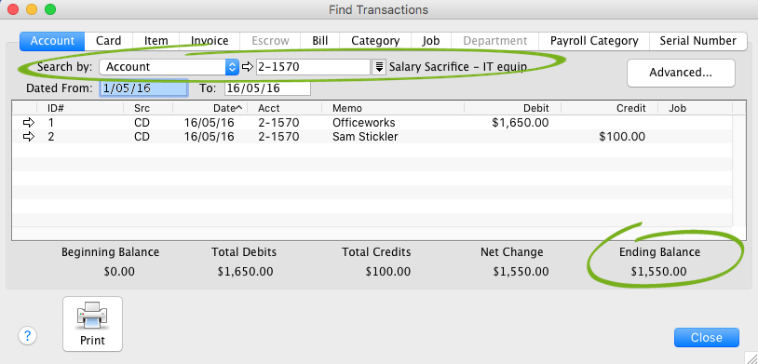Screen dimensions: 758x364
Task: Select the Serial Number tab
Action: tap(697, 41)
